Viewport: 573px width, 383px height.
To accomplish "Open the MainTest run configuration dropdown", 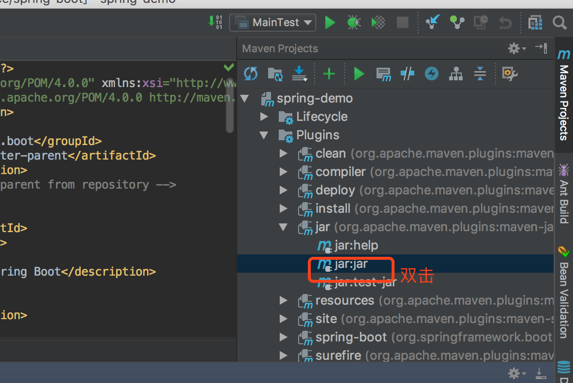I will [x=272, y=23].
